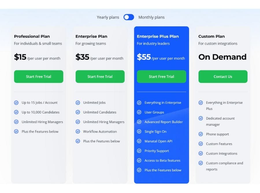The image size is (260, 193).
Task: Click checkmark icon beside Dedicated account manager
Action: point(200,118)
